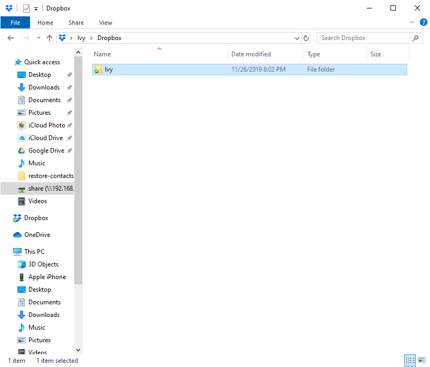430x367 pixels.
Task: Open iCloud Photos in Quick access
Action: [x=46, y=125]
